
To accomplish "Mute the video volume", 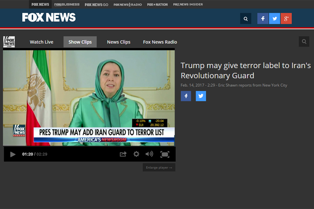I will coord(149,154).
